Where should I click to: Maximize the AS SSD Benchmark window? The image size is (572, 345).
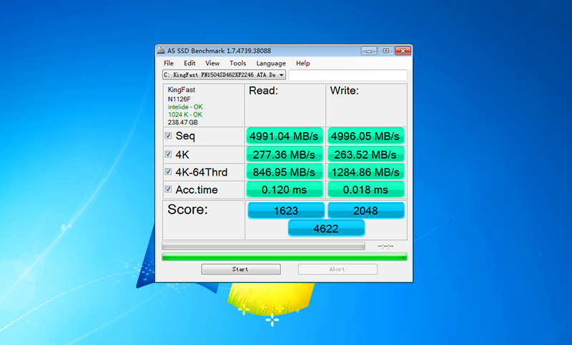[x=385, y=51]
